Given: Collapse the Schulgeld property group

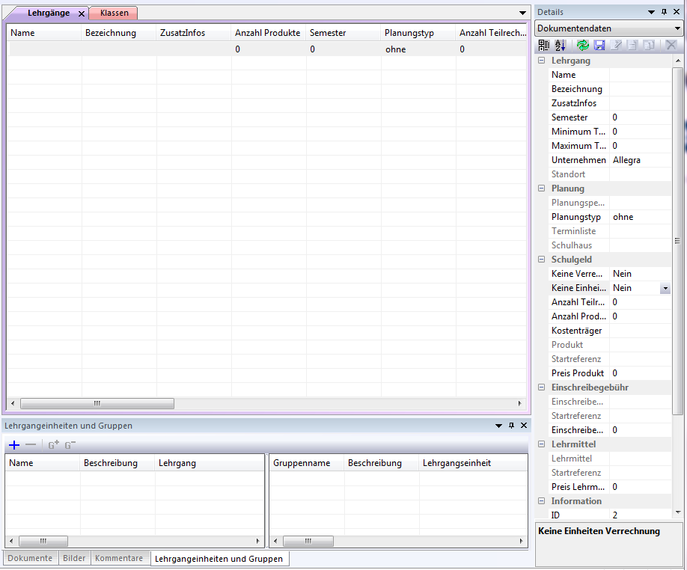Looking at the screenshot, I should [541, 260].
